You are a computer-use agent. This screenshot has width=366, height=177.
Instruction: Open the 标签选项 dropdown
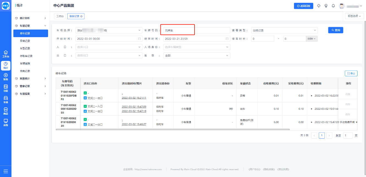point(354,16)
